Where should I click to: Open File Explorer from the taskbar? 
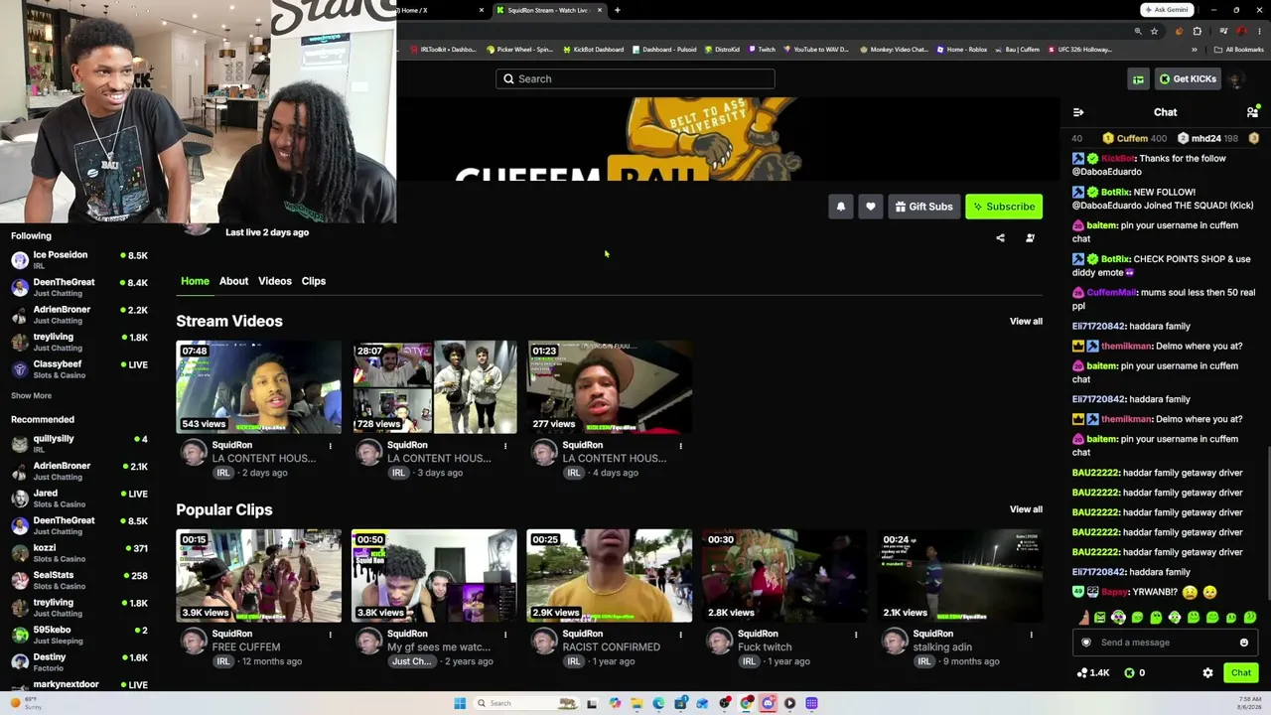click(x=636, y=703)
